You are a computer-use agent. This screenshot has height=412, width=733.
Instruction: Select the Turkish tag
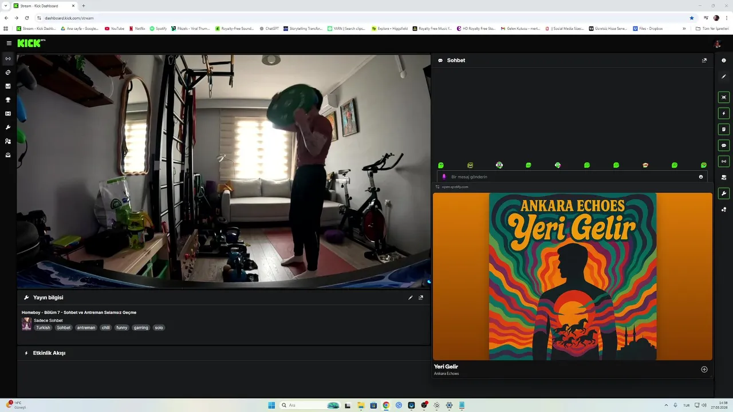43,328
